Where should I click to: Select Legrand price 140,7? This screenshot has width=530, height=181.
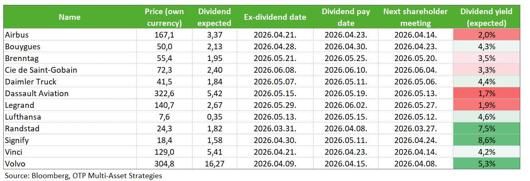165,105
